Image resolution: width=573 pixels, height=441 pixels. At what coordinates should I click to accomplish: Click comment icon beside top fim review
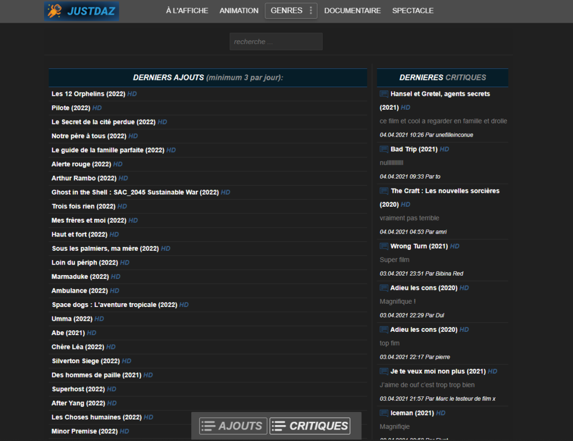(384, 330)
